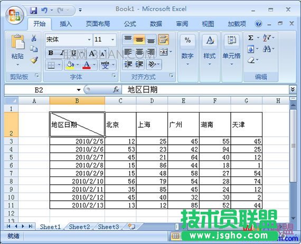Open the Find binoculars icon
Screen dimensions: 301x244
267,49
